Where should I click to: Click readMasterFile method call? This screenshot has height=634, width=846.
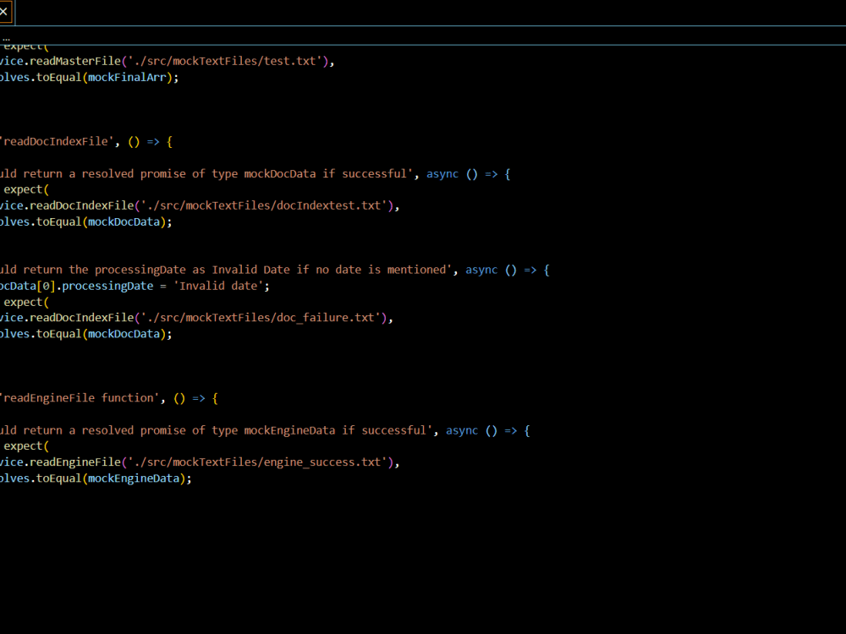(75, 61)
